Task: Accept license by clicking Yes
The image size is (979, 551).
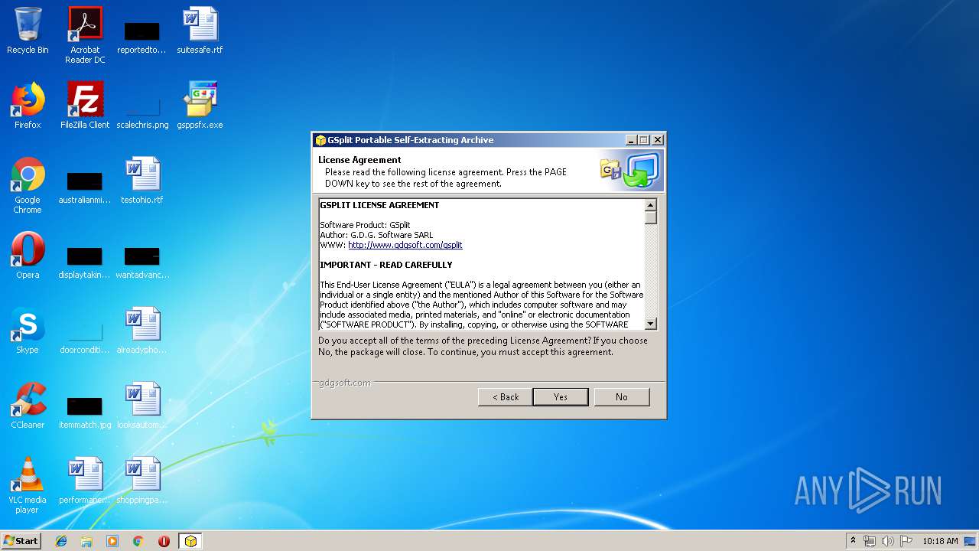Action: tap(561, 397)
